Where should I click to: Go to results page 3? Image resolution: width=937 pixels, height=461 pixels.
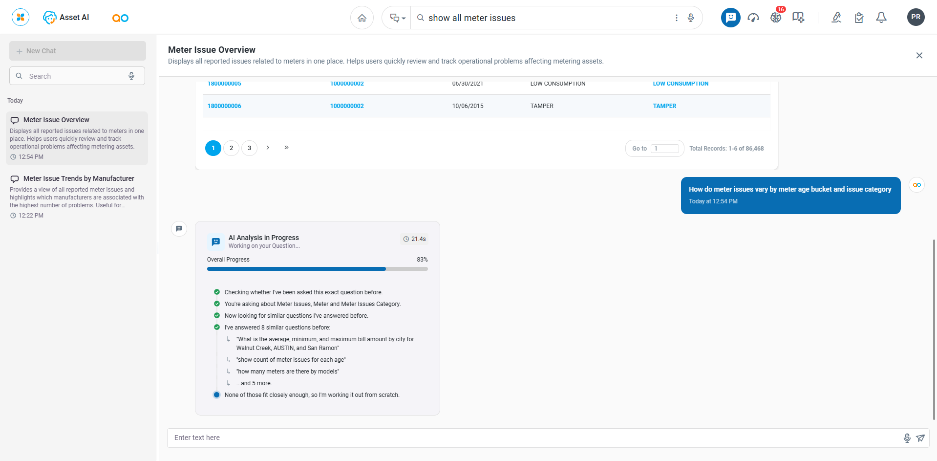(x=250, y=148)
